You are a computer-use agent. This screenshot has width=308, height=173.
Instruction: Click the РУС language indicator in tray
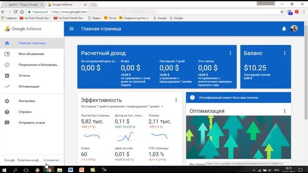pos(277,170)
